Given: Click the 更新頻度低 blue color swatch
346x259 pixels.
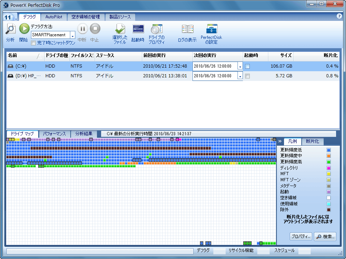Looking at the screenshot, I should (x=329, y=150).
